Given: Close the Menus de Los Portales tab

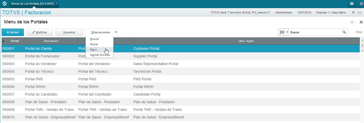Looking at the screenshot, I should 57,4.
